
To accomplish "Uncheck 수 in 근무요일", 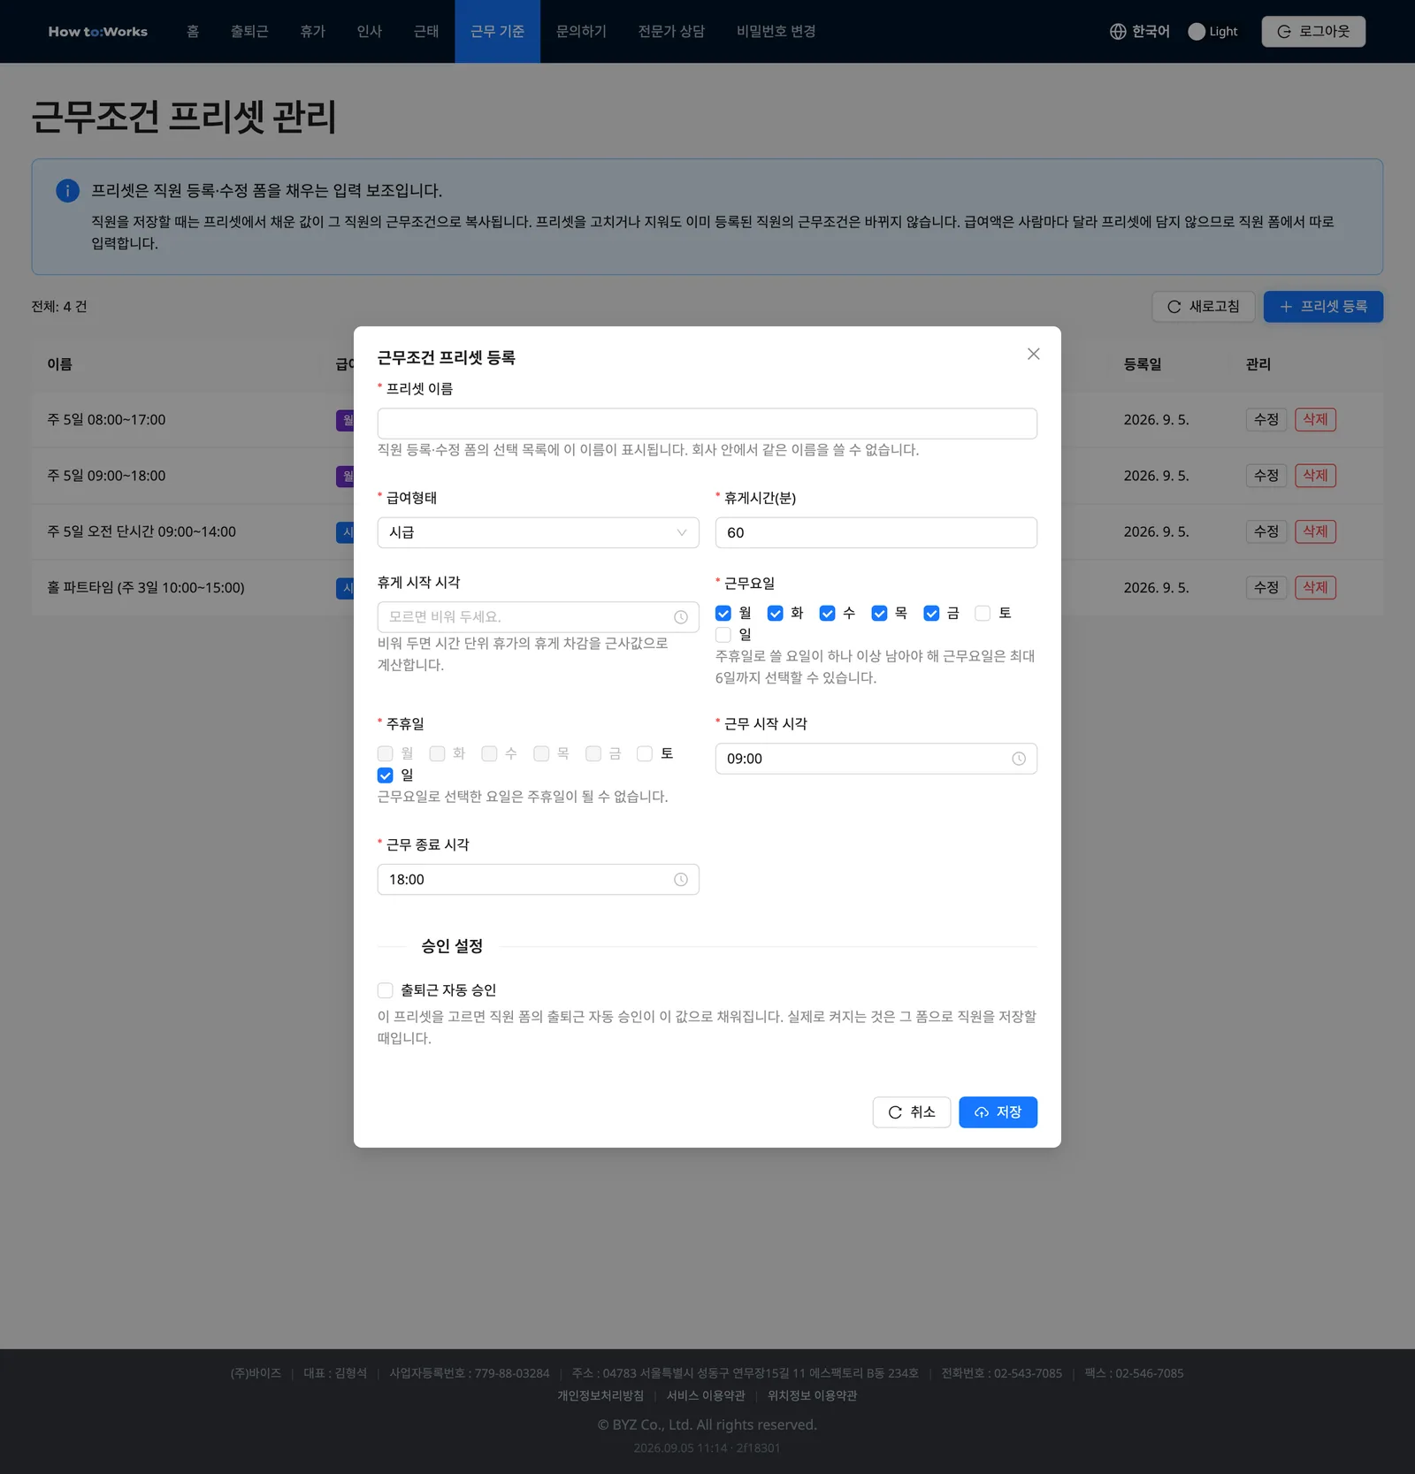I will (x=828, y=614).
